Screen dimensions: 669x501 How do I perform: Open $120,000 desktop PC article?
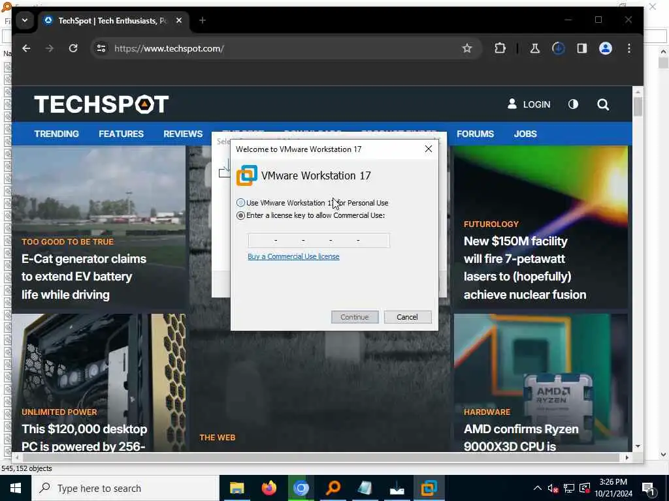click(x=84, y=438)
